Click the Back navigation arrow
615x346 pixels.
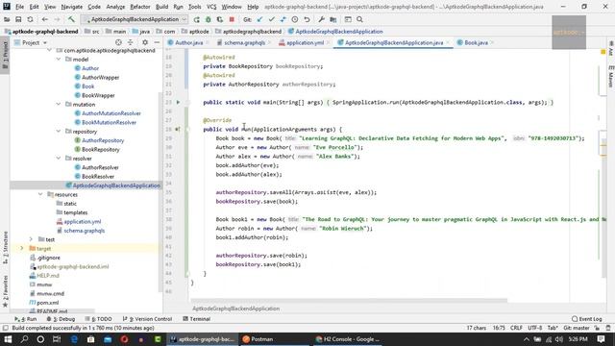click(45, 19)
